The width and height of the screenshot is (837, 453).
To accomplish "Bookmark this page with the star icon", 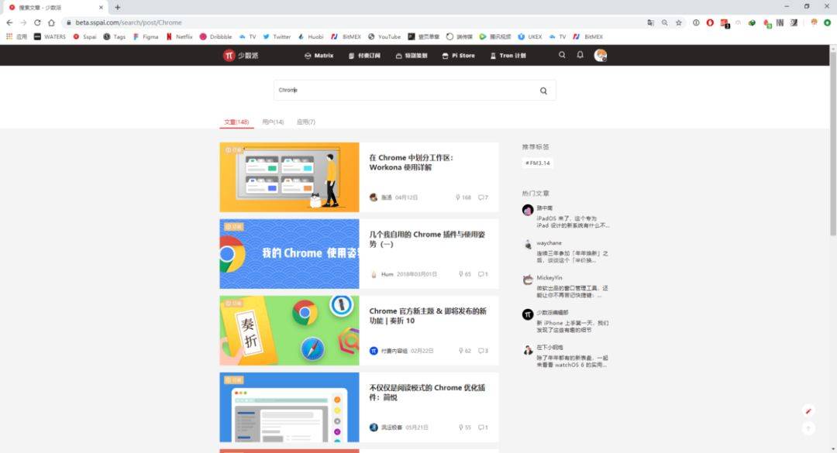I will pos(679,22).
